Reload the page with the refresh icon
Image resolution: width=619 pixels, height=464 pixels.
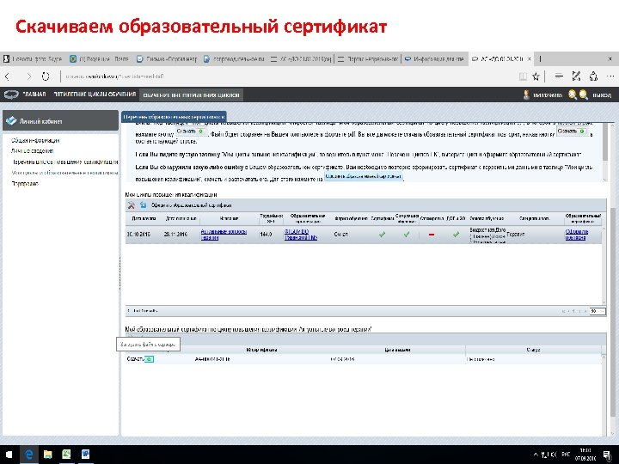tap(46, 76)
